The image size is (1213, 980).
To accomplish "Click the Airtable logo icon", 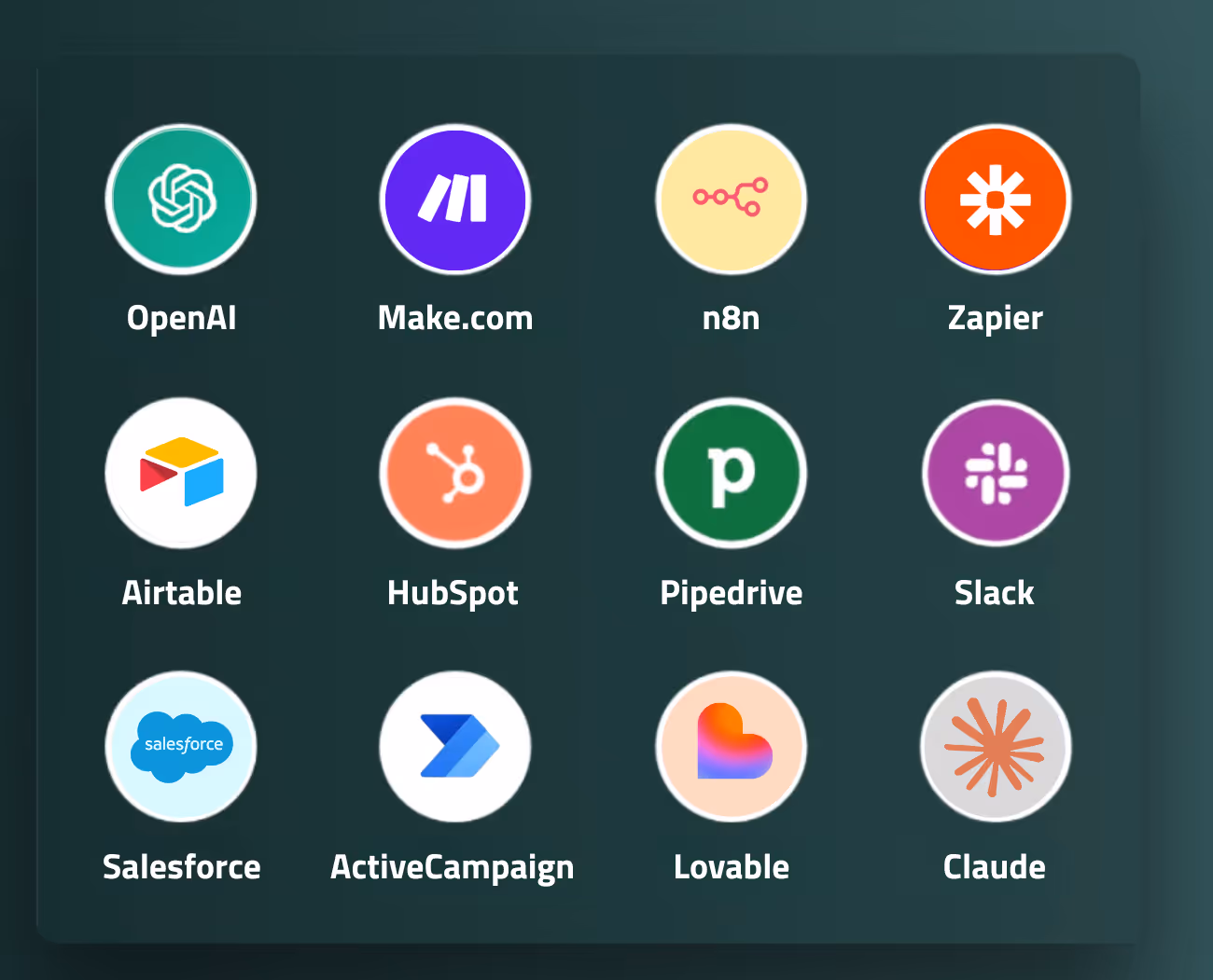I will point(181,474).
